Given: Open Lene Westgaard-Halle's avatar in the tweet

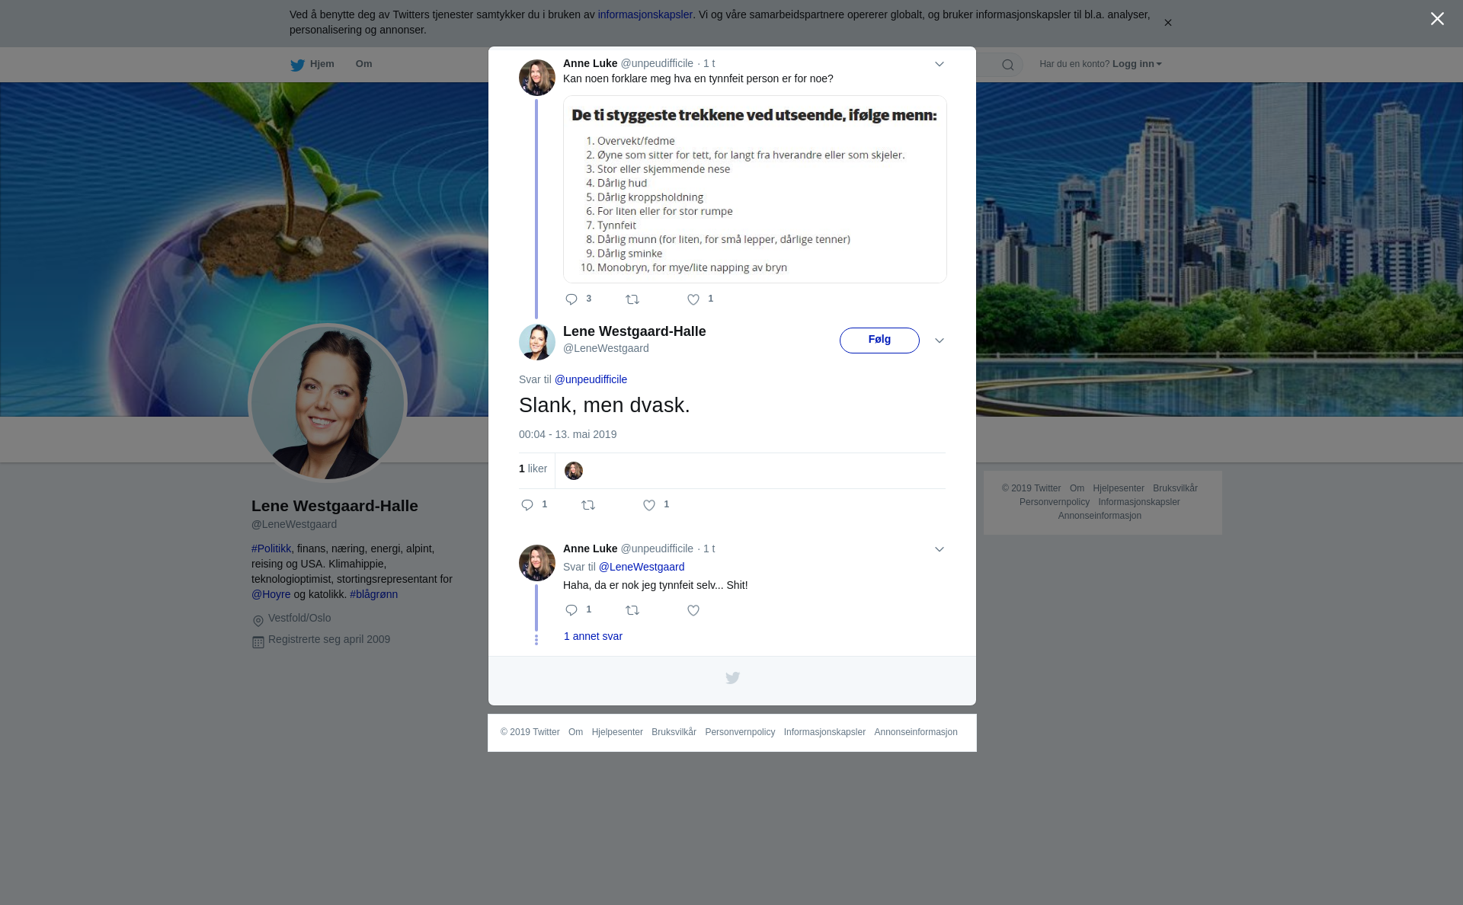Looking at the screenshot, I should (x=537, y=342).
